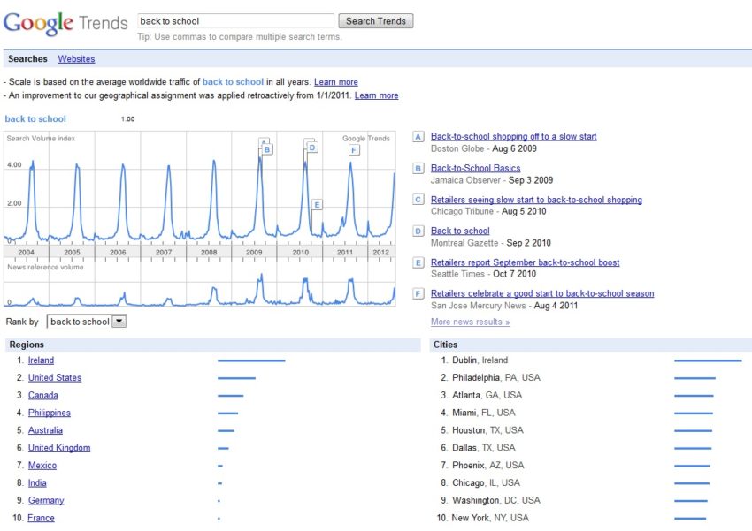
Task: Click Philadelphia, PA, USA city entry
Action: point(496,378)
